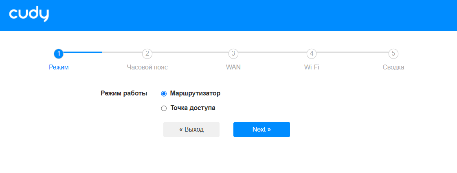Click the Cudy logo in the header
Viewport: 457px width, 173px height.
[29, 15]
